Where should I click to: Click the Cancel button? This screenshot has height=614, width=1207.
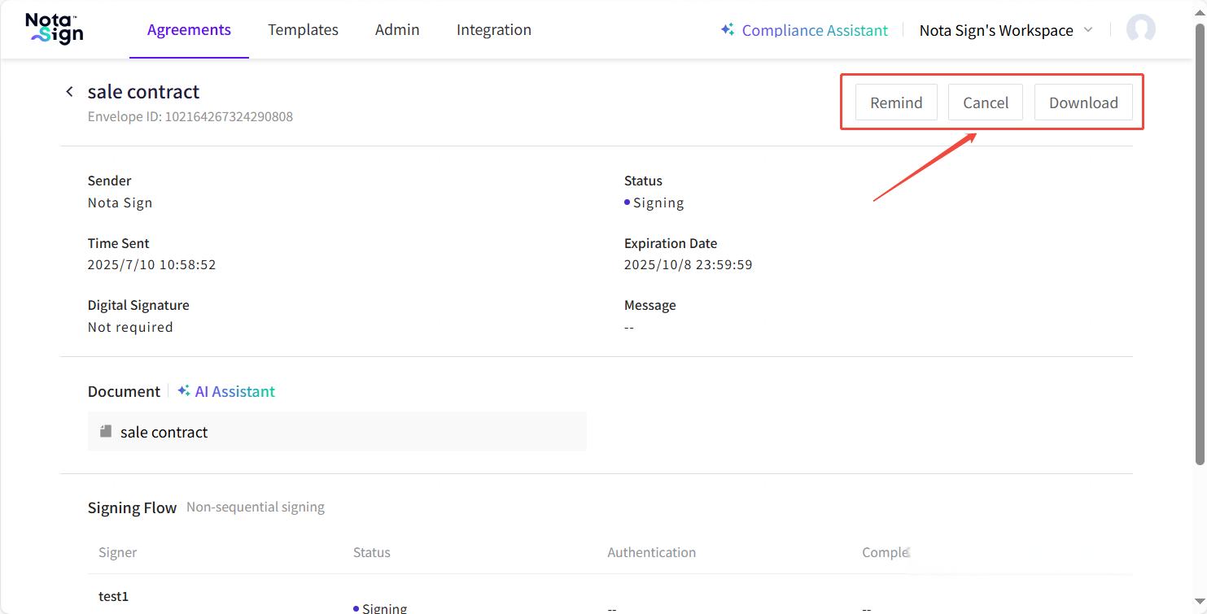985,102
